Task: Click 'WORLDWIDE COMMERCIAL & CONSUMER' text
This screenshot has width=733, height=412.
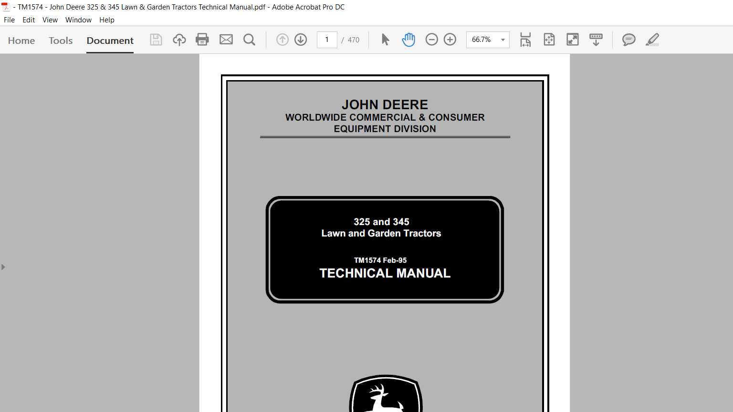Action: [385, 117]
